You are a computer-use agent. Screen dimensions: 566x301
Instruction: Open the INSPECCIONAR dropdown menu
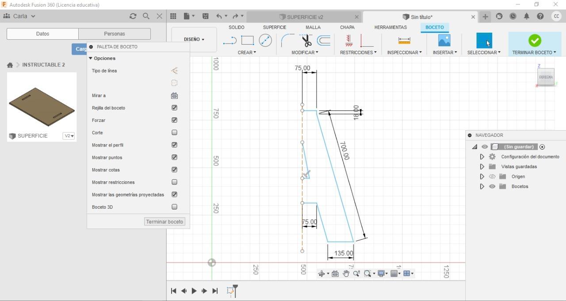[x=404, y=53]
